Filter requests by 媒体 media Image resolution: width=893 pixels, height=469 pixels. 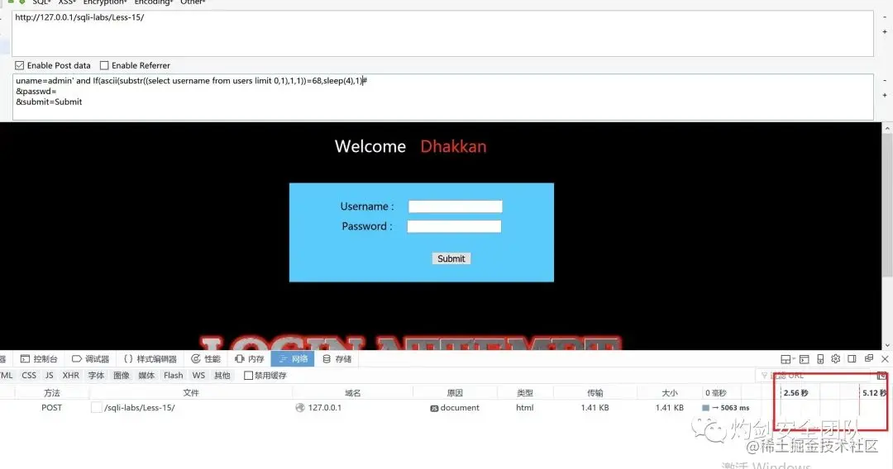pos(146,375)
